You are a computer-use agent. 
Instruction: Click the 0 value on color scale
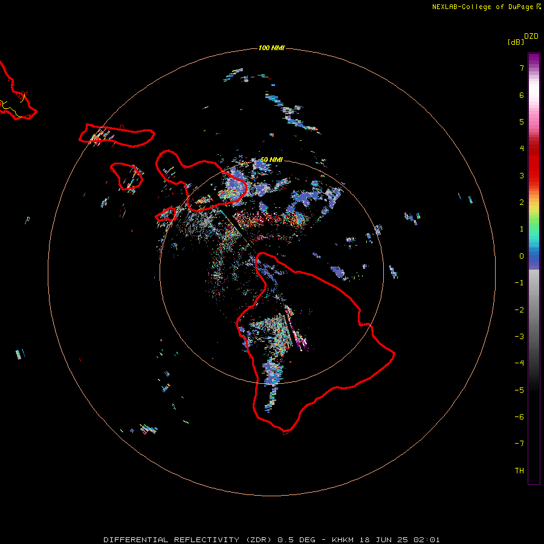(x=522, y=256)
